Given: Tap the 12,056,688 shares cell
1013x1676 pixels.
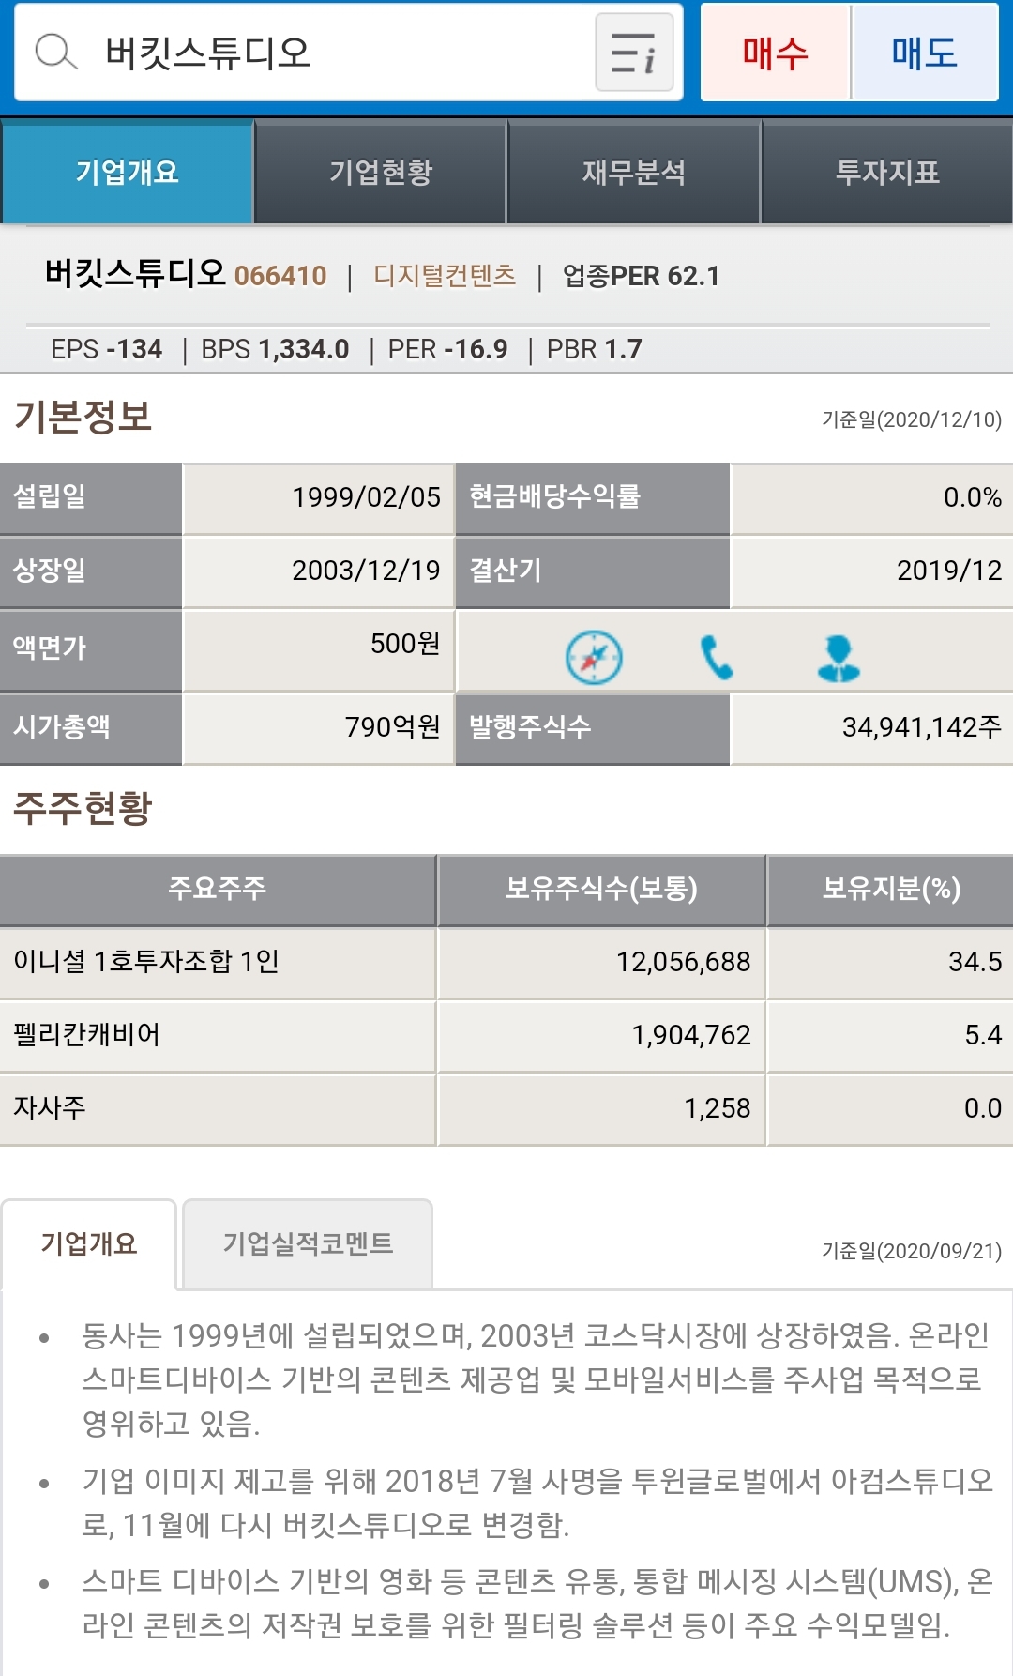Looking at the screenshot, I should click(601, 962).
